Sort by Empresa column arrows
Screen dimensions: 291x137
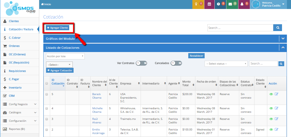click(139, 84)
